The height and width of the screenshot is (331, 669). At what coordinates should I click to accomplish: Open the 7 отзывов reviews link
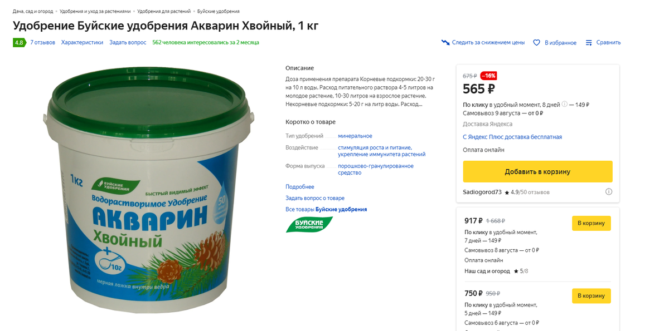(42, 42)
